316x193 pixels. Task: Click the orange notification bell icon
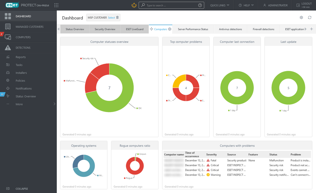pos(134,5)
